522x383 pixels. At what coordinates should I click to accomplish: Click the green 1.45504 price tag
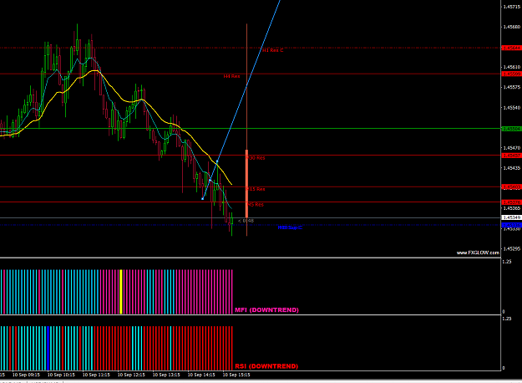[511, 128]
